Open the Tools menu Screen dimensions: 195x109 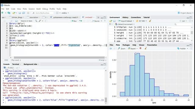(58, 9)
